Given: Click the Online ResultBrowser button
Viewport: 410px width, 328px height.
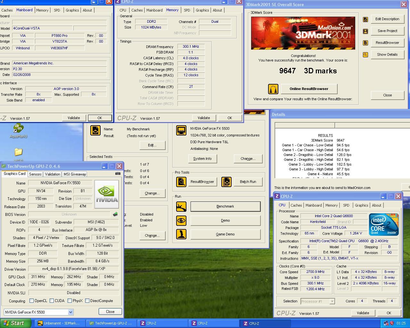Looking at the screenshot, I should [309, 89].
